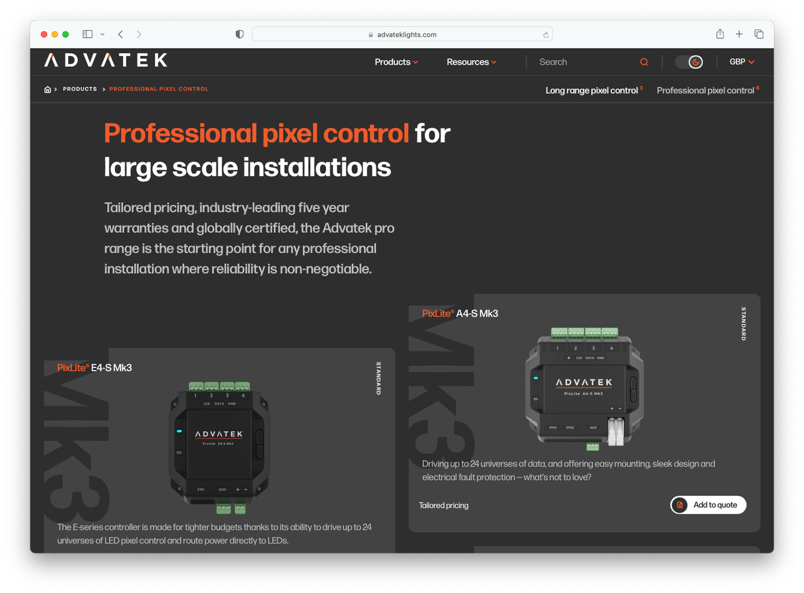
Task: Click the Advatek logo in the header
Action: click(106, 60)
